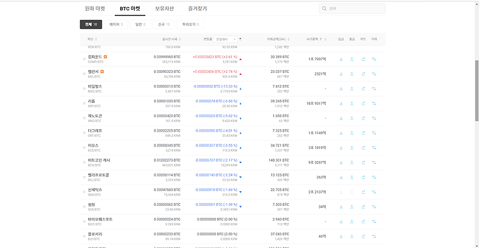Sort by the 거래금액(24H) column
The width and height of the screenshot is (479, 248).
pos(278,39)
